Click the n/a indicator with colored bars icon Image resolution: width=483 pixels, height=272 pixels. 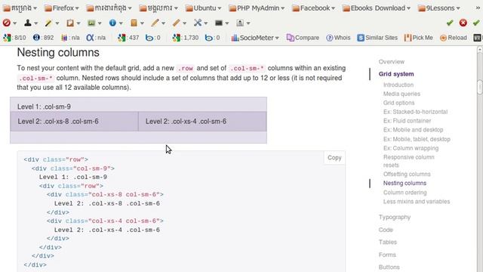coord(70,38)
